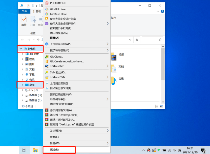
Task: Click the 文件 ribbon tab
Action: coord(24,11)
